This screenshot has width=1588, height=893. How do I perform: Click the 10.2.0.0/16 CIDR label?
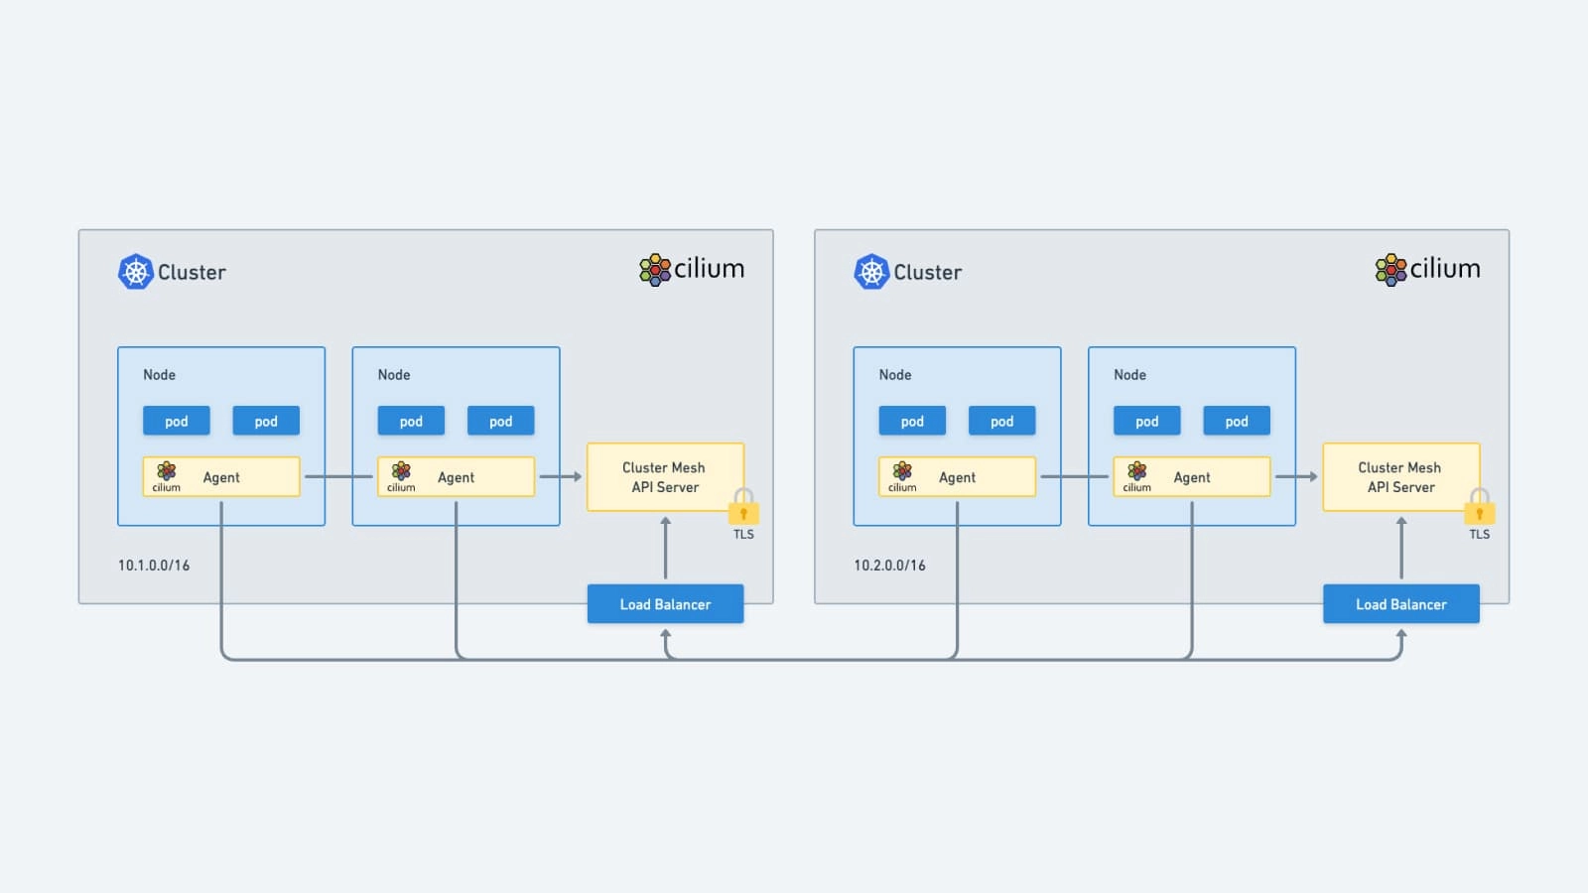point(889,566)
